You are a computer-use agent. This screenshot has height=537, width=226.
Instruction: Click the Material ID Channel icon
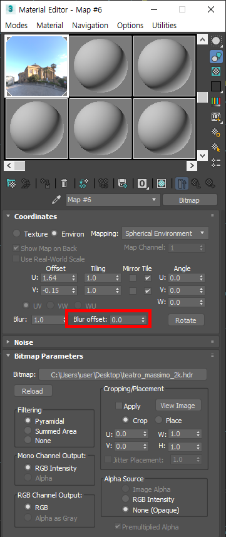[142, 183]
